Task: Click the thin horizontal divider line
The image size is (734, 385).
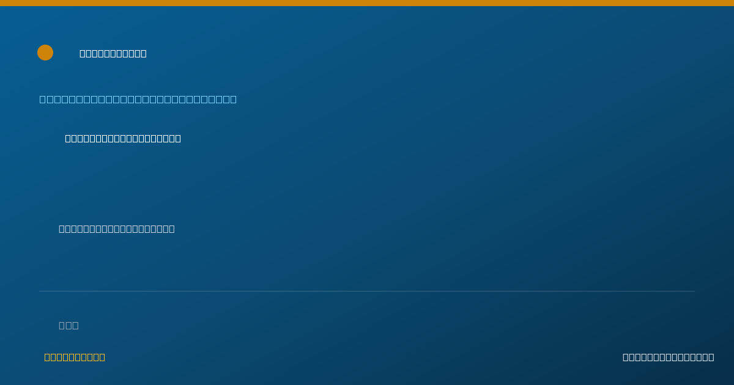Action: click(x=367, y=291)
